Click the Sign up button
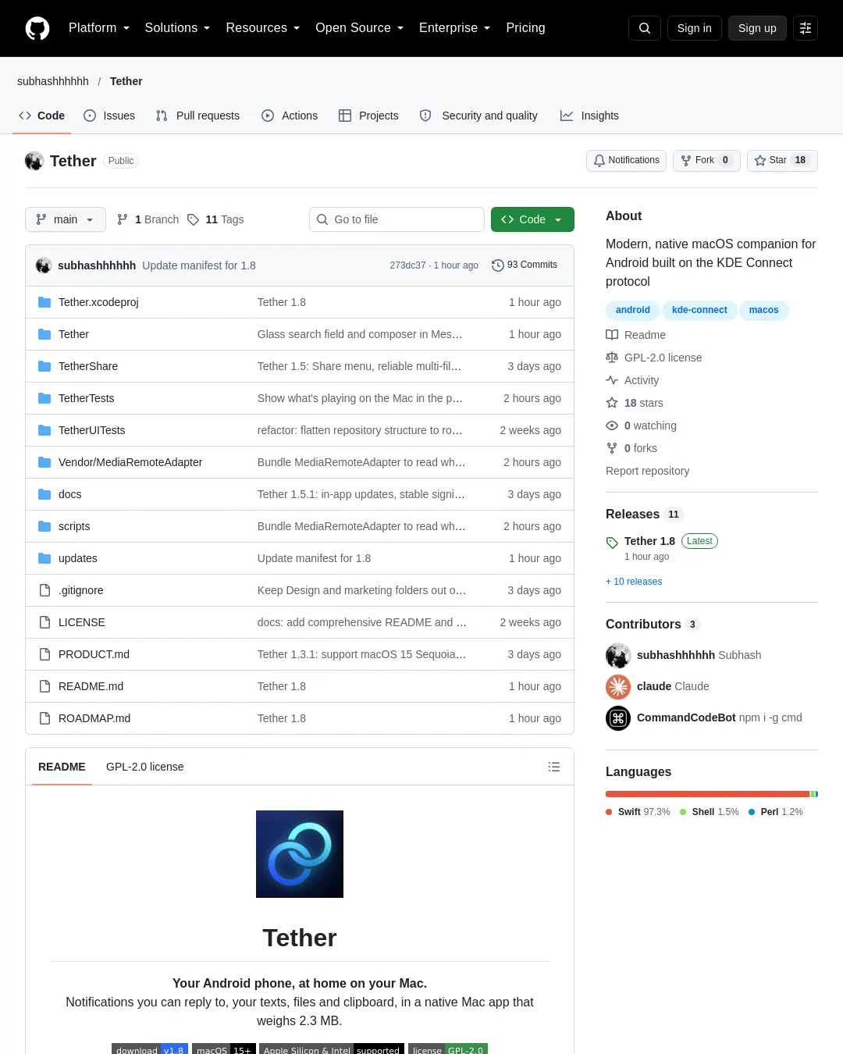Viewport: 843px width, 1054px height. click(x=757, y=28)
